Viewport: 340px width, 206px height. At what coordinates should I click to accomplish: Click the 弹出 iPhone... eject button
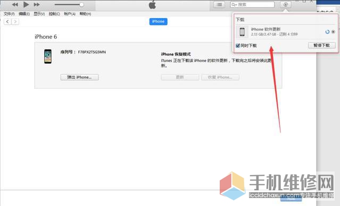tap(80, 78)
